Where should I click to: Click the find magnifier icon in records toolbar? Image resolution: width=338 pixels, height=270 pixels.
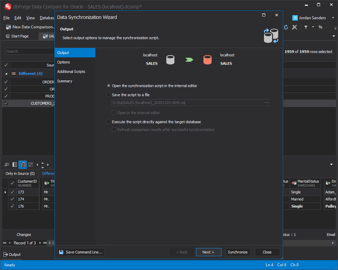pos(6,165)
